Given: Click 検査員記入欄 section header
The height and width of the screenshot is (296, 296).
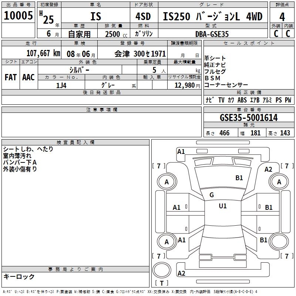Looking at the screenshot, I should coord(75,142).
